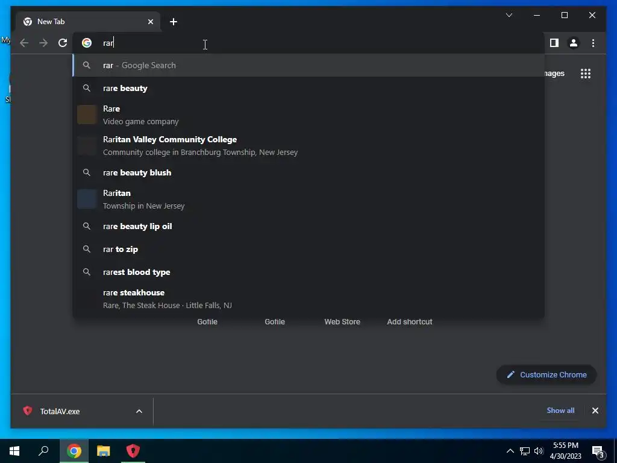Go back with the back arrow

[x=24, y=43]
